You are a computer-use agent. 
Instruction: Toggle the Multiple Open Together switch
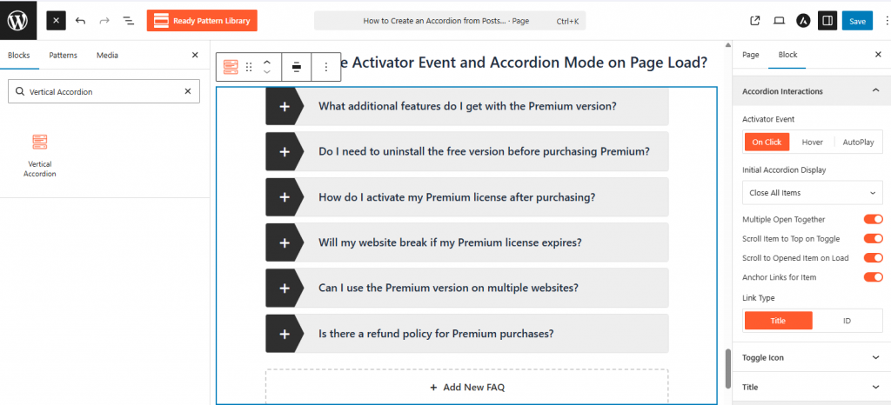pos(873,220)
